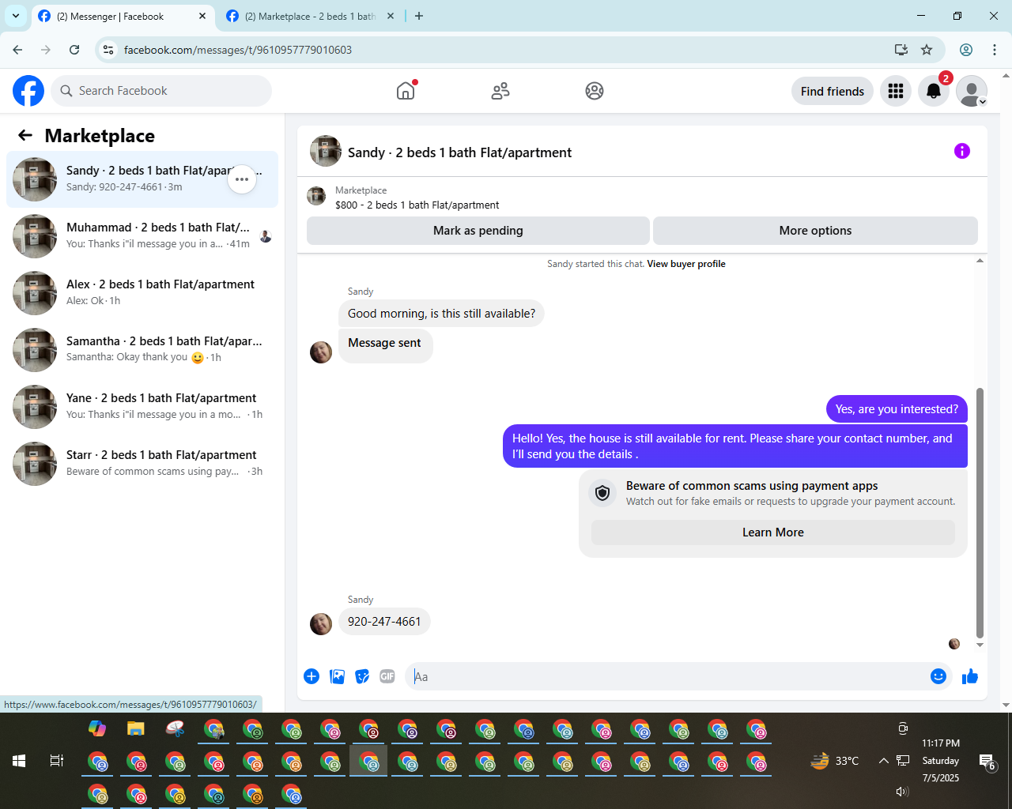This screenshot has width=1012, height=809.
Task: Close the Marketplace browser tab
Action: point(391,16)
